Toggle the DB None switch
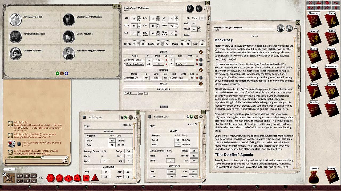The height and width of the screenshot is (191, 341). click(202, 18)
